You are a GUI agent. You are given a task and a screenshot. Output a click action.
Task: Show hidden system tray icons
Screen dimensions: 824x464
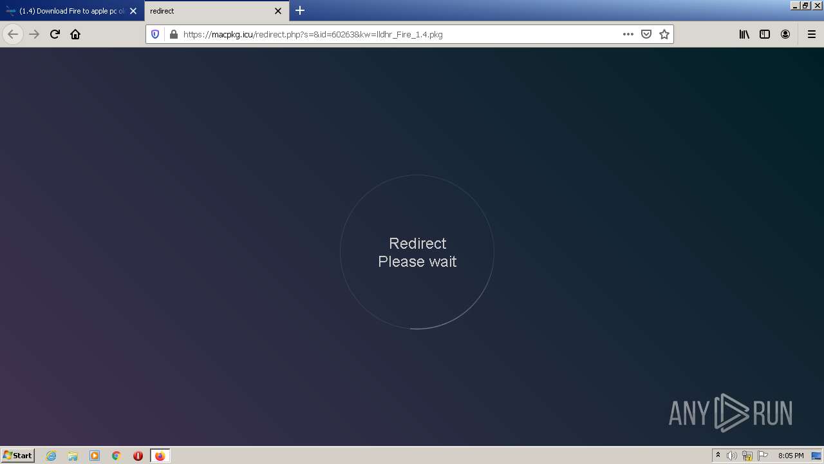tap(718, 456)
